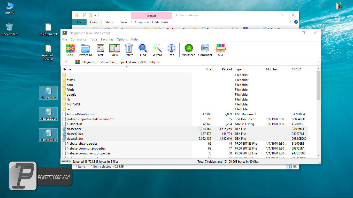
Task: Sort by Modified column header
Action: click(x=277, y=69)
